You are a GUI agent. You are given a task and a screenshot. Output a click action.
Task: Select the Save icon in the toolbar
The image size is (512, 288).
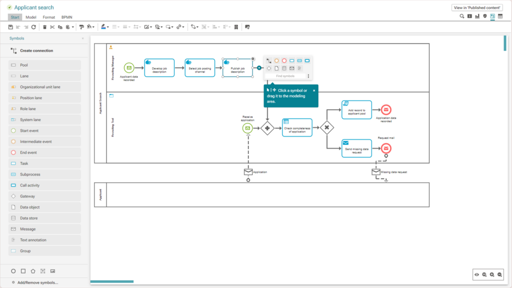pos(10,27)
